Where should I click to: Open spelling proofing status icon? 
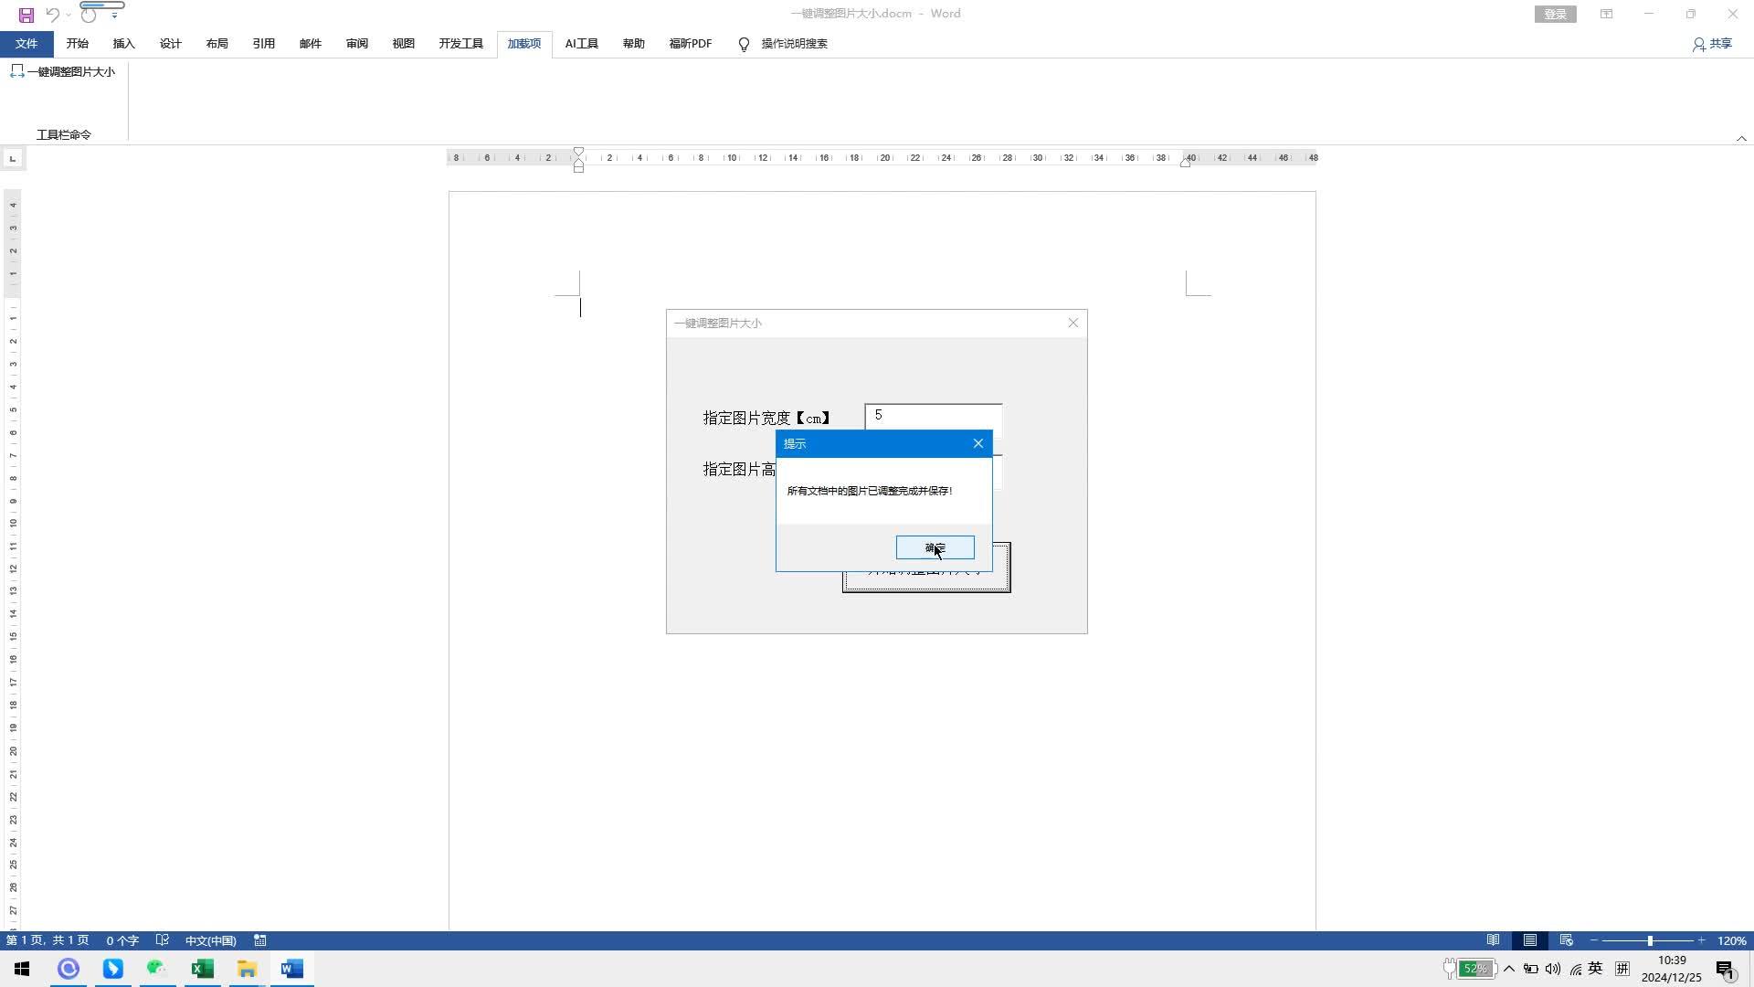163,940
